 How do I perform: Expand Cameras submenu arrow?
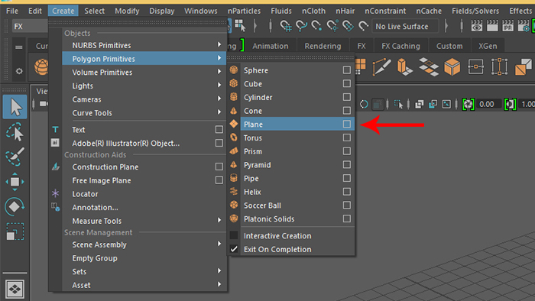(x=219, y=99)
